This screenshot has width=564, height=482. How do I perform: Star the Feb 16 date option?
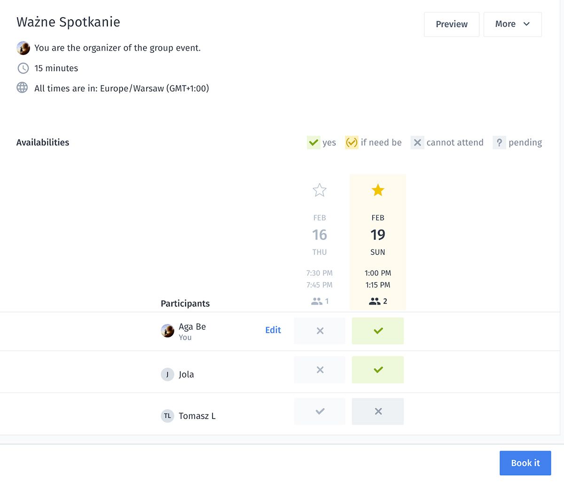[320, 190]
